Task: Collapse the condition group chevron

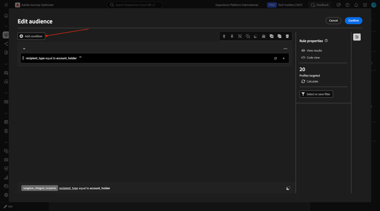Action: [x=24, y=49]
